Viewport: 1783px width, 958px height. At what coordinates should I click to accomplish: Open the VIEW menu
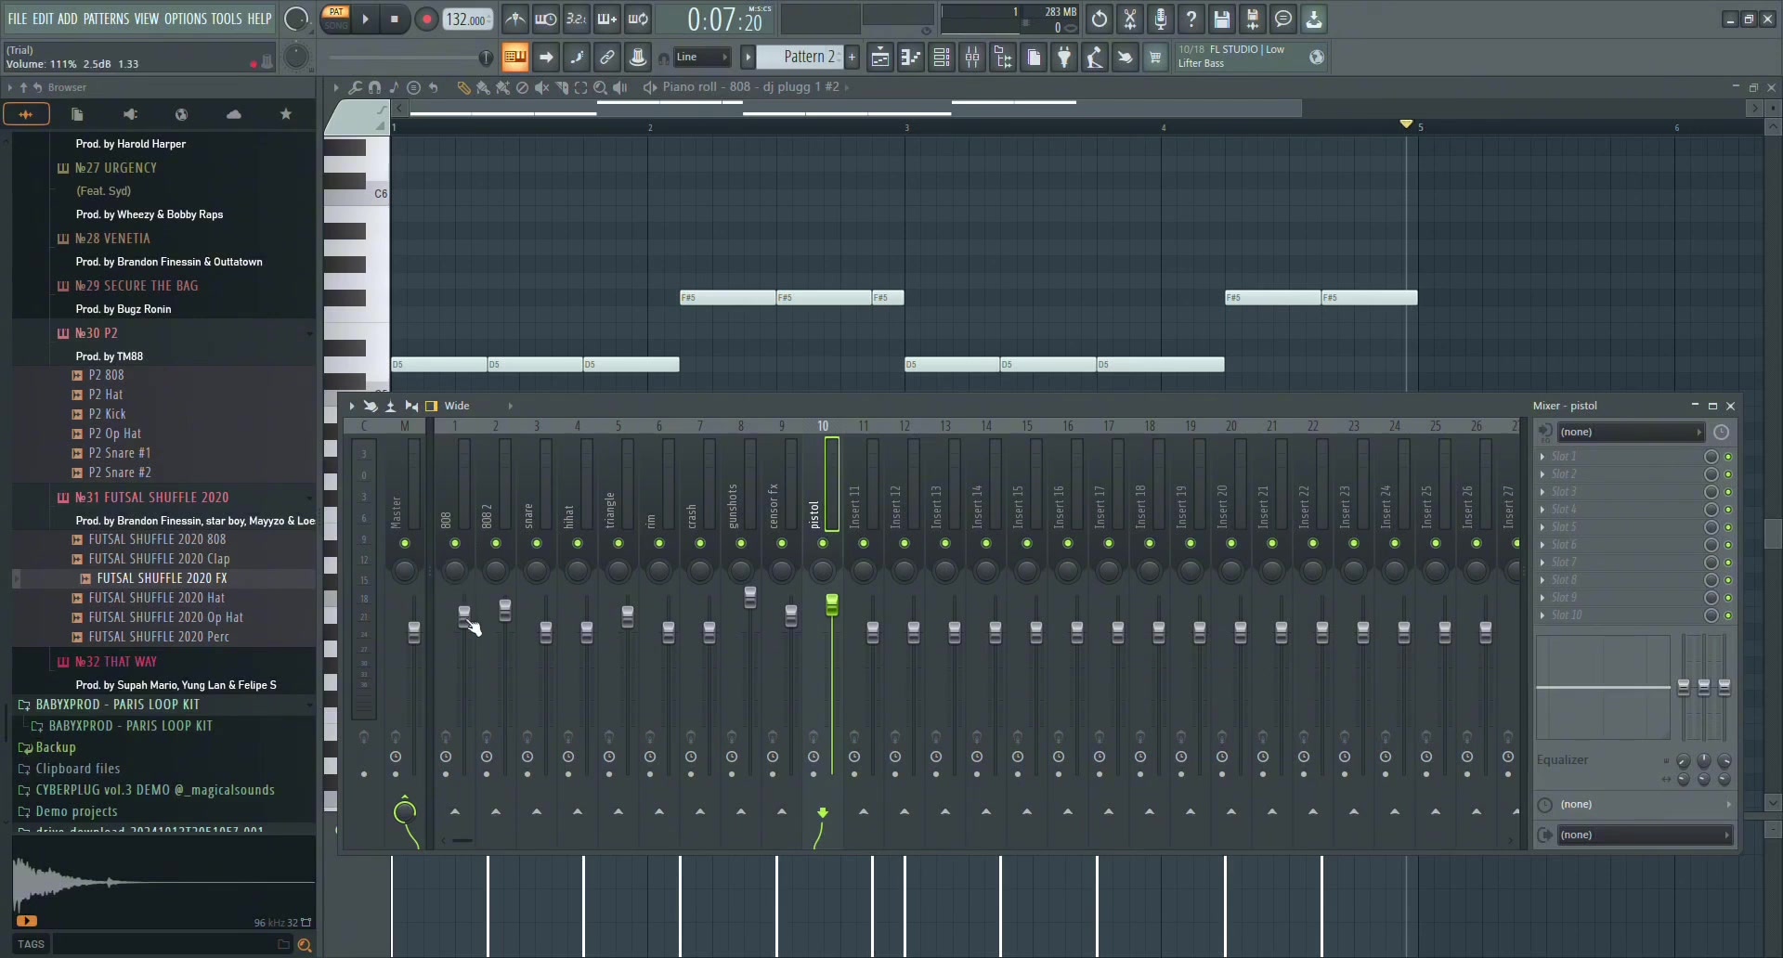click(147, 19)
